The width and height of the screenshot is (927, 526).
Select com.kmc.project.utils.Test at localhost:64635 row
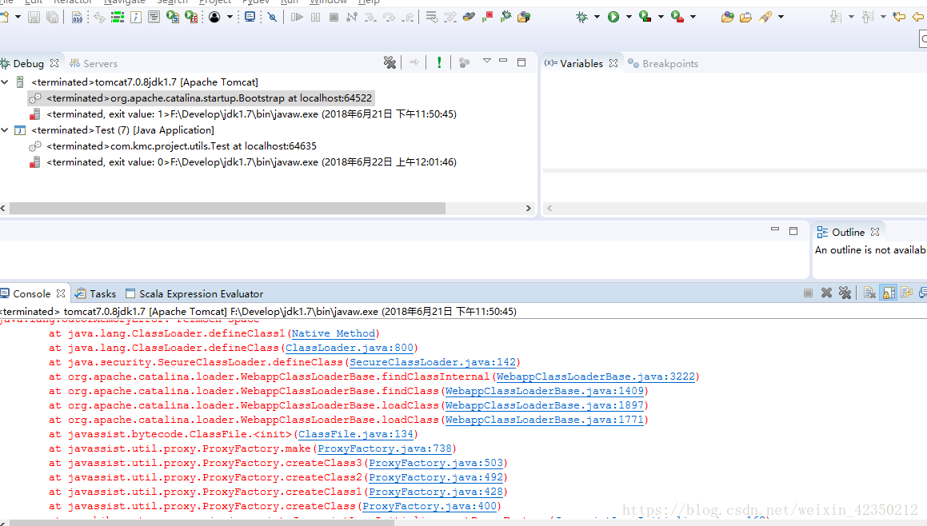click(174, 146)
